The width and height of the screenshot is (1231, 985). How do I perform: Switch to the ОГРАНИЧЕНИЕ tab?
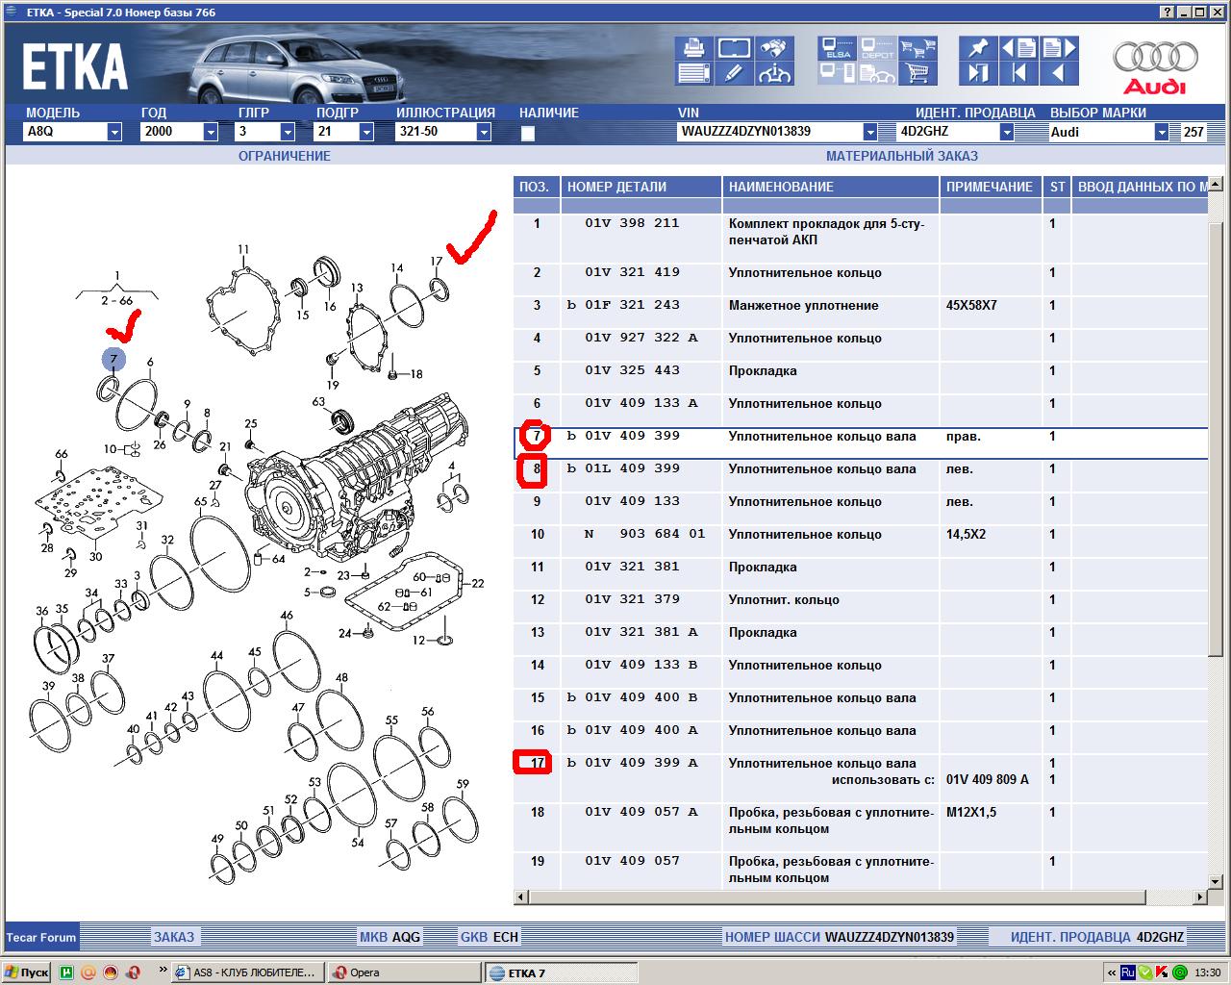pyautogui.click(x=284, y=156)
